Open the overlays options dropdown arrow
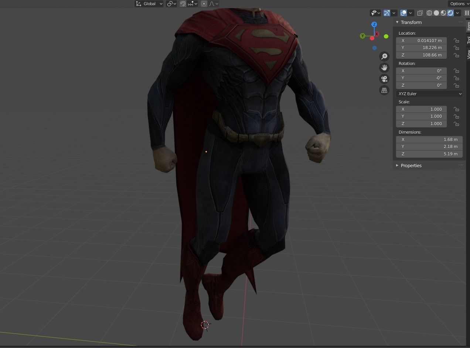This screenshot has height=348, width=470. pyautogui.click(x=411, y=13)
